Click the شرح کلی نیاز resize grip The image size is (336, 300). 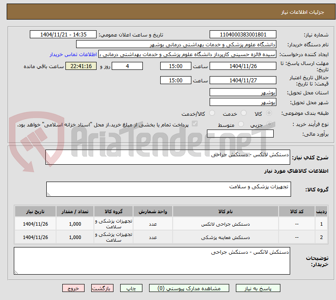(x=48, y=162)
